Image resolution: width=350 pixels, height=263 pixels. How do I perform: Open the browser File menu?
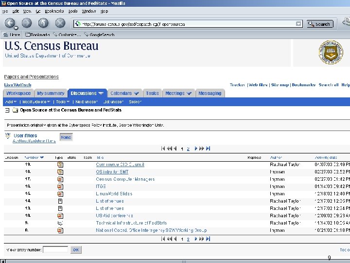point(5,11)
